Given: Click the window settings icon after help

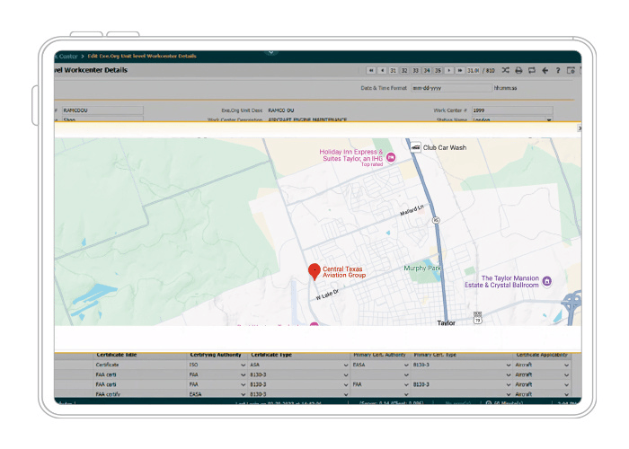Looking at the screenshot, I should tap(571, 70).
